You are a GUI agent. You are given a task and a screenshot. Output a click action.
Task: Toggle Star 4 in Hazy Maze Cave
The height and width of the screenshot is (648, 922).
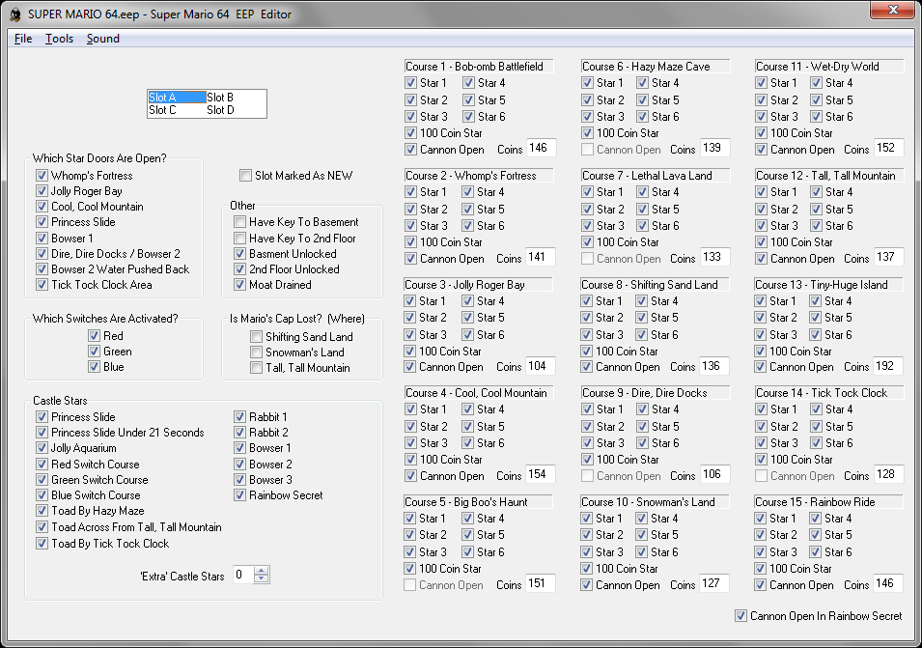(643, 83)
